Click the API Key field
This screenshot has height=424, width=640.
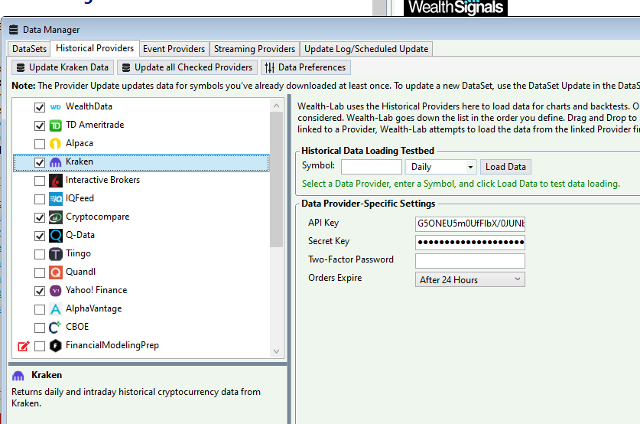click(469, 223)
